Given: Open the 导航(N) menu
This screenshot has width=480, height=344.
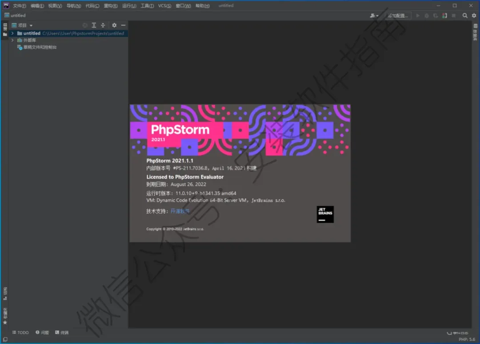Looking at the screenshot, I should [74, 6].
